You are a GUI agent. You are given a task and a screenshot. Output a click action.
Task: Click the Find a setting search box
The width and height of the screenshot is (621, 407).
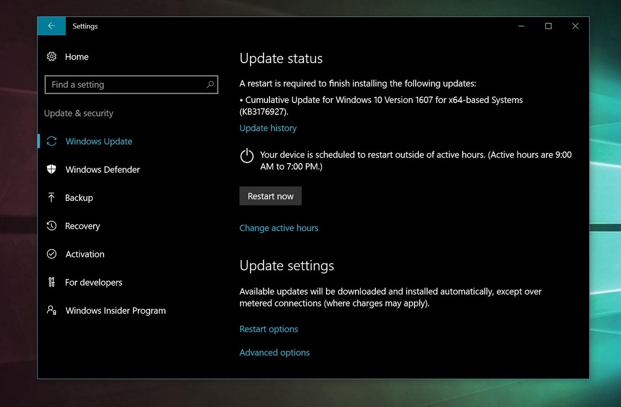tap(131, 84)
